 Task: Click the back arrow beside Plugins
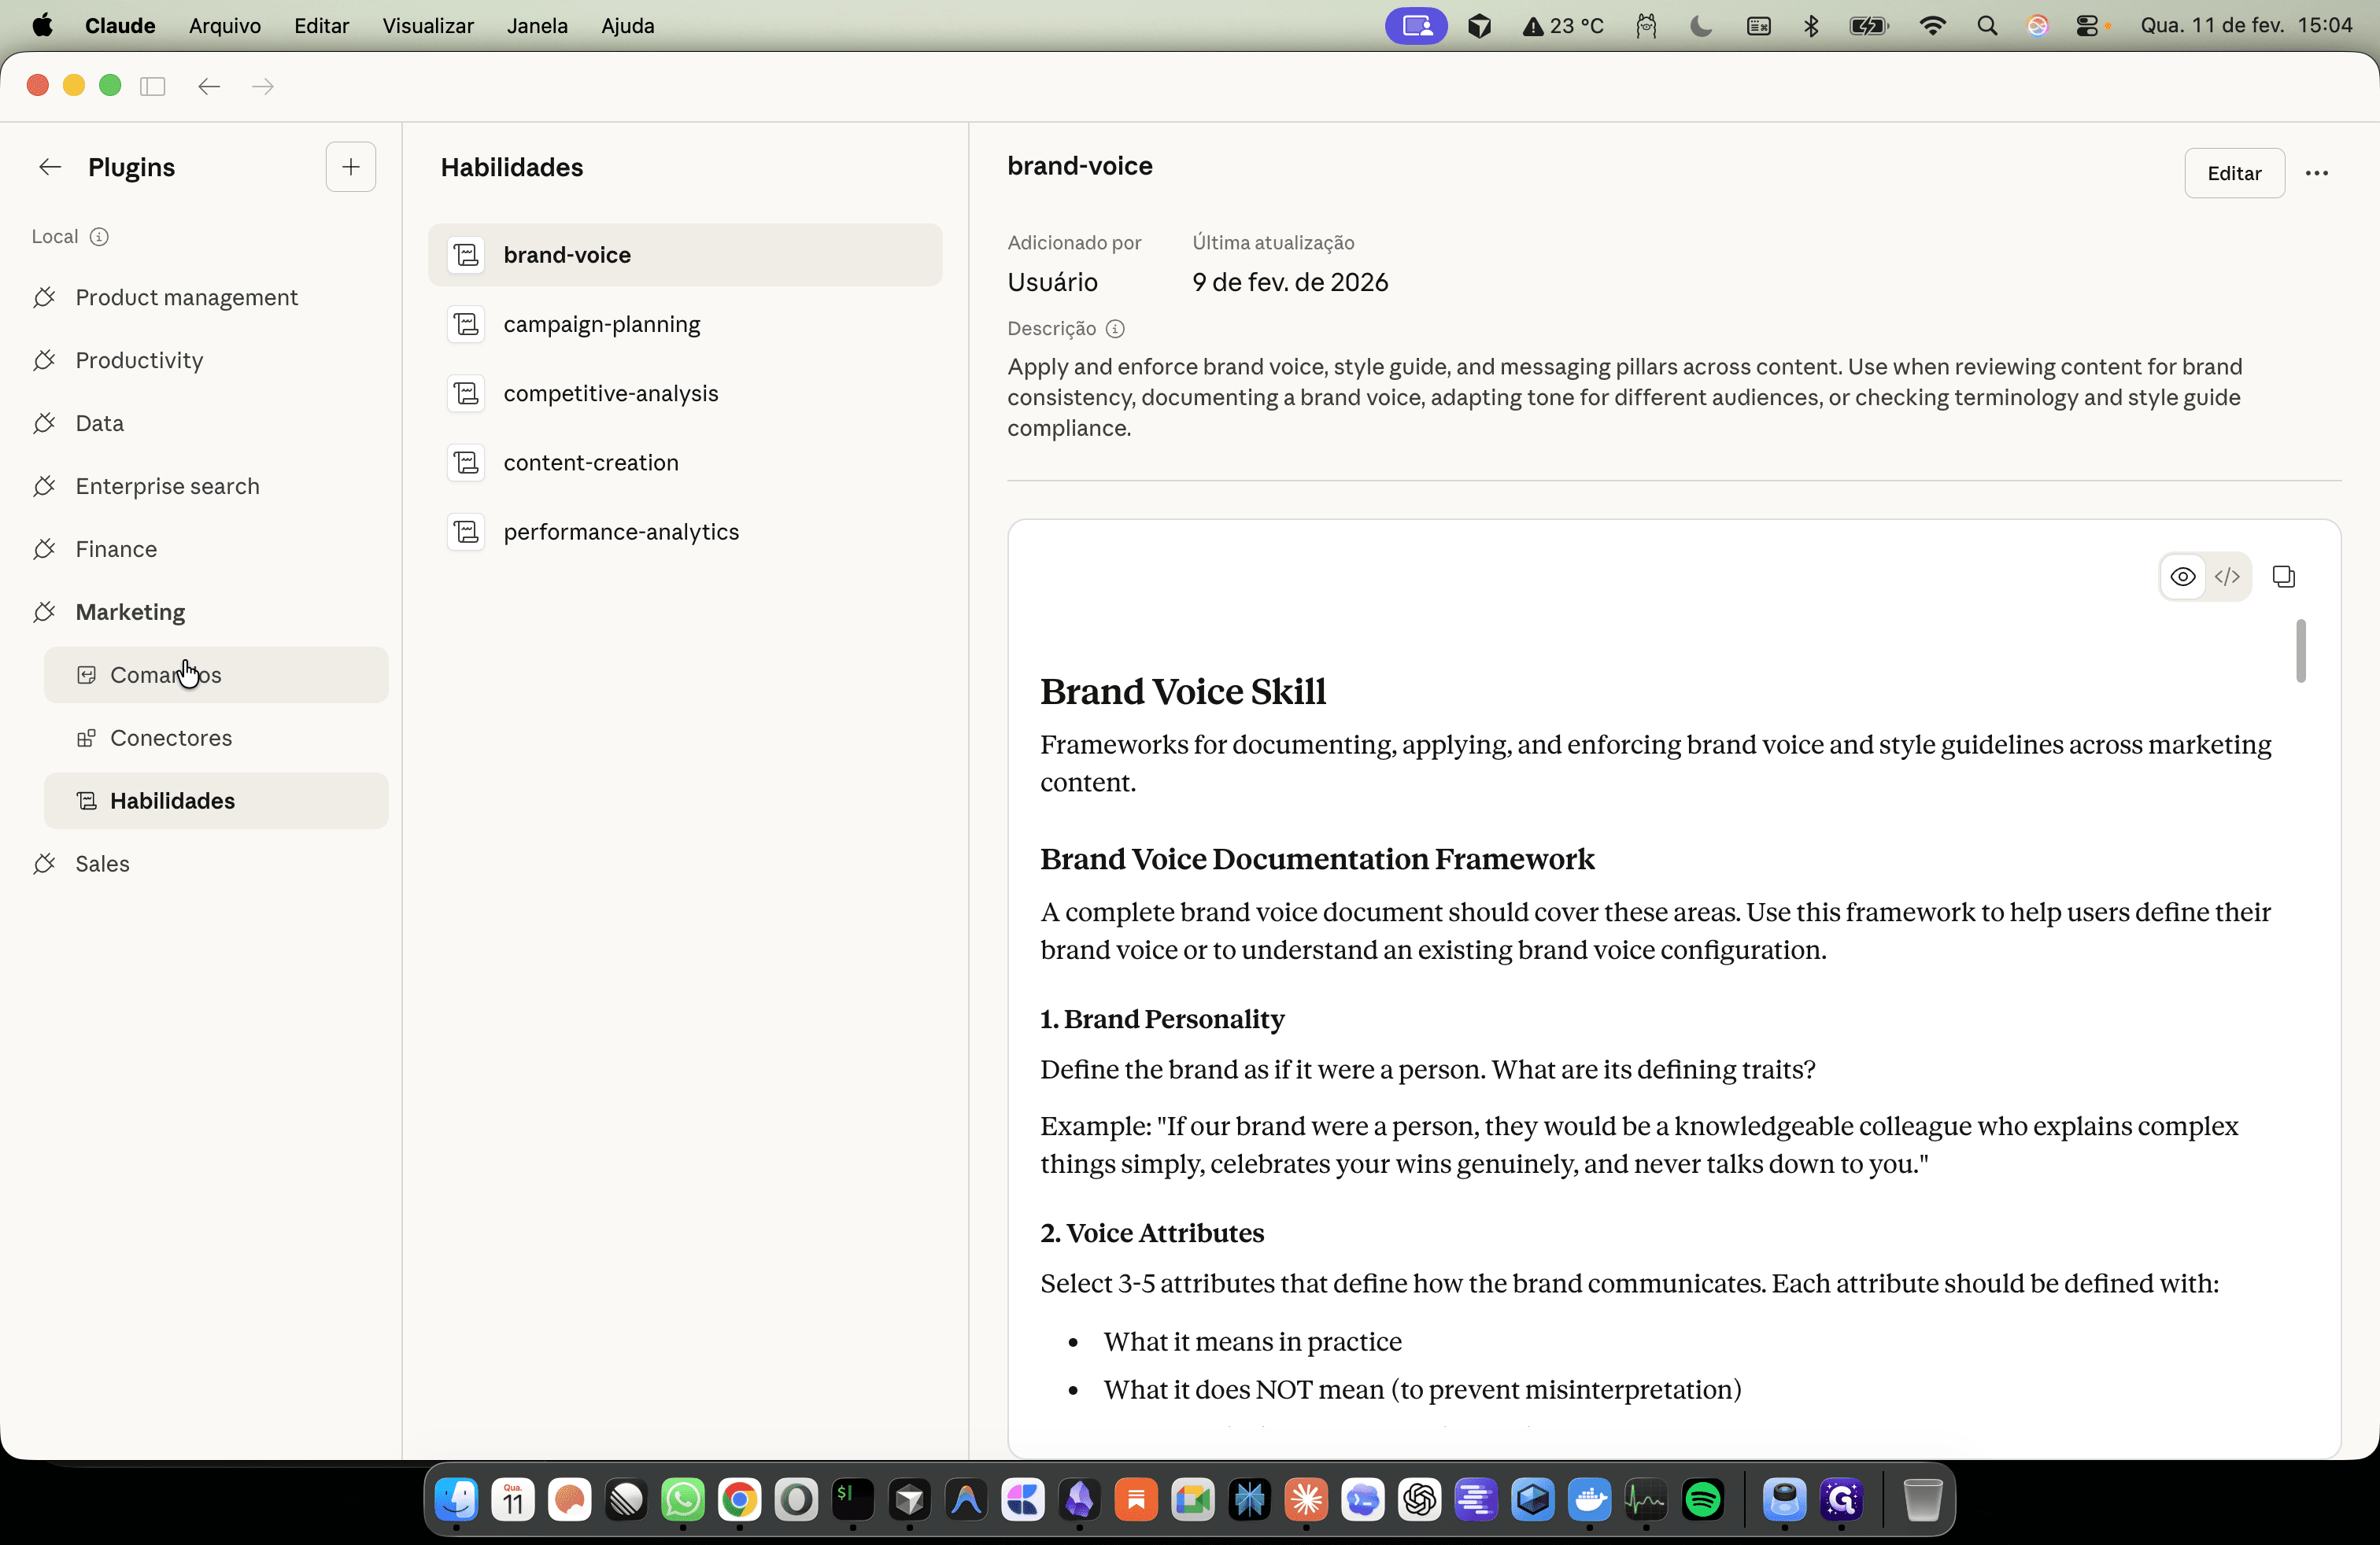pyautogui.click(x=50, y=167)
